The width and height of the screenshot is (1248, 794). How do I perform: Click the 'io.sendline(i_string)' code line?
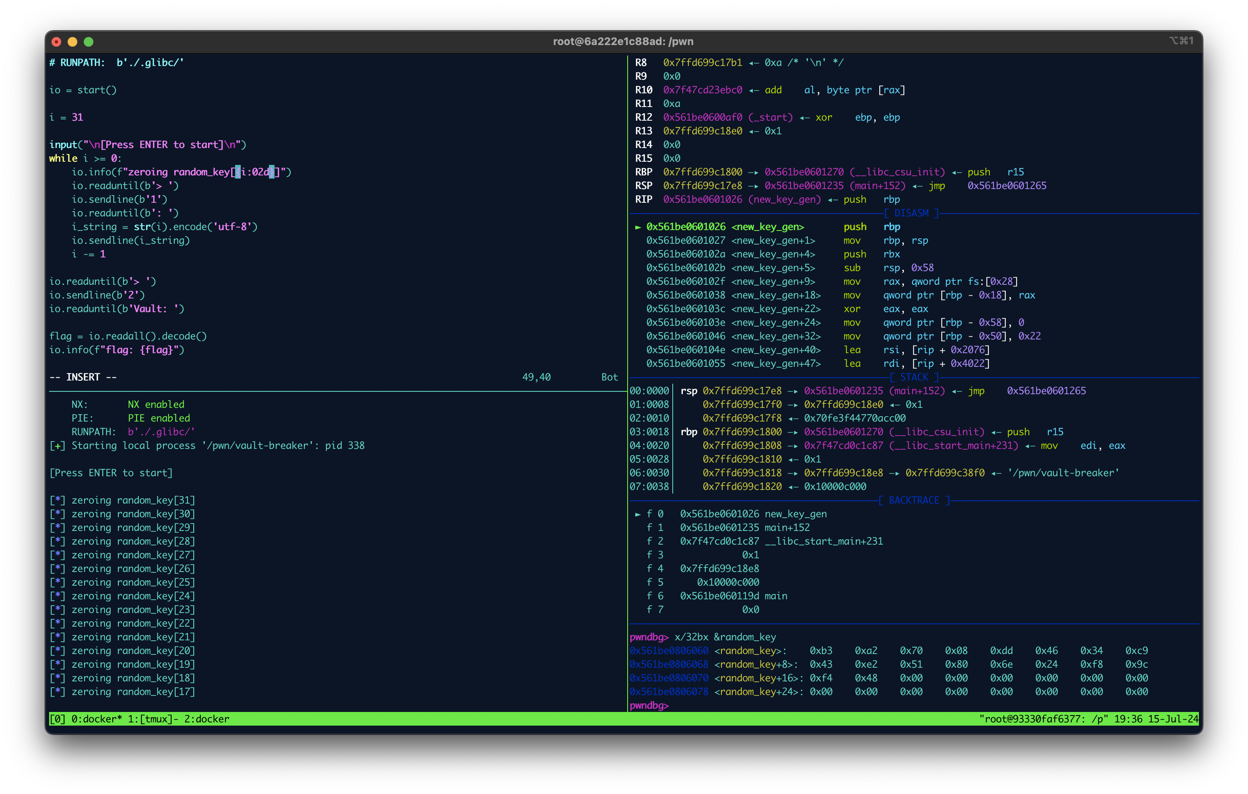[x=131, y=240]
